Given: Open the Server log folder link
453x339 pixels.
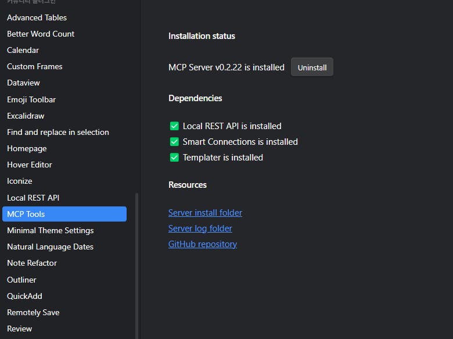Looking at the screenshot, I should pyautogui.click(x=200, y=229).
